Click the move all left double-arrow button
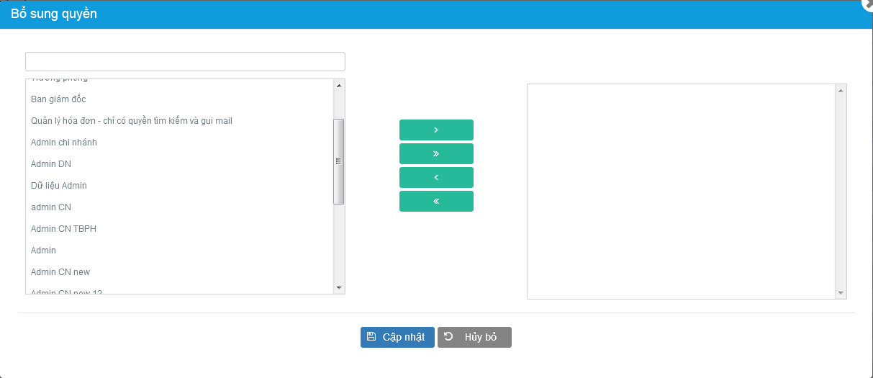873x378 pixels. (x=436, y=201)
